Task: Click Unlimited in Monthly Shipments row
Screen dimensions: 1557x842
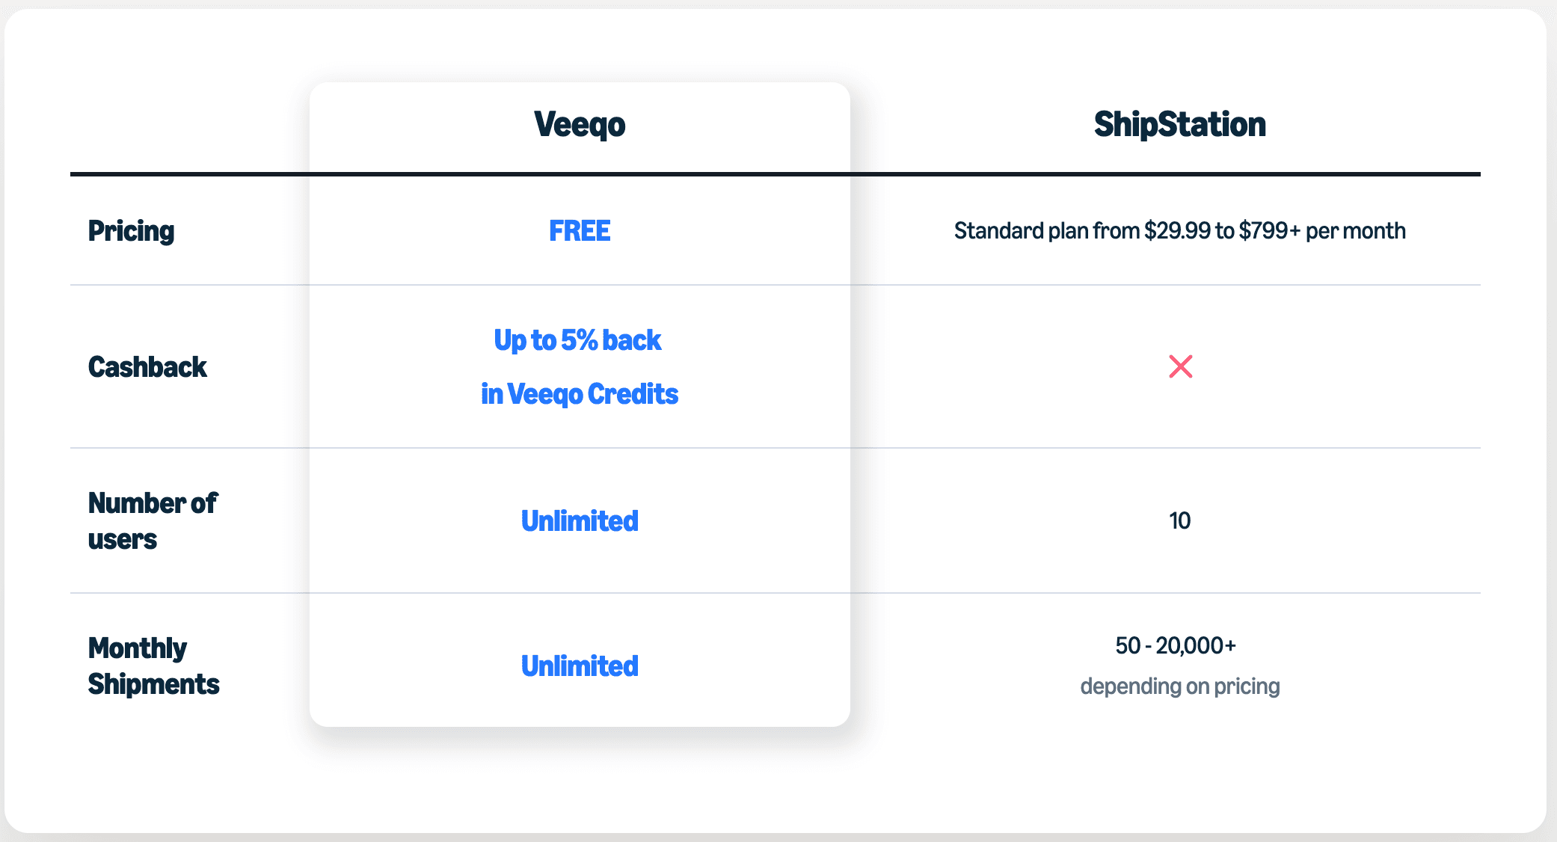Action: 580,666
